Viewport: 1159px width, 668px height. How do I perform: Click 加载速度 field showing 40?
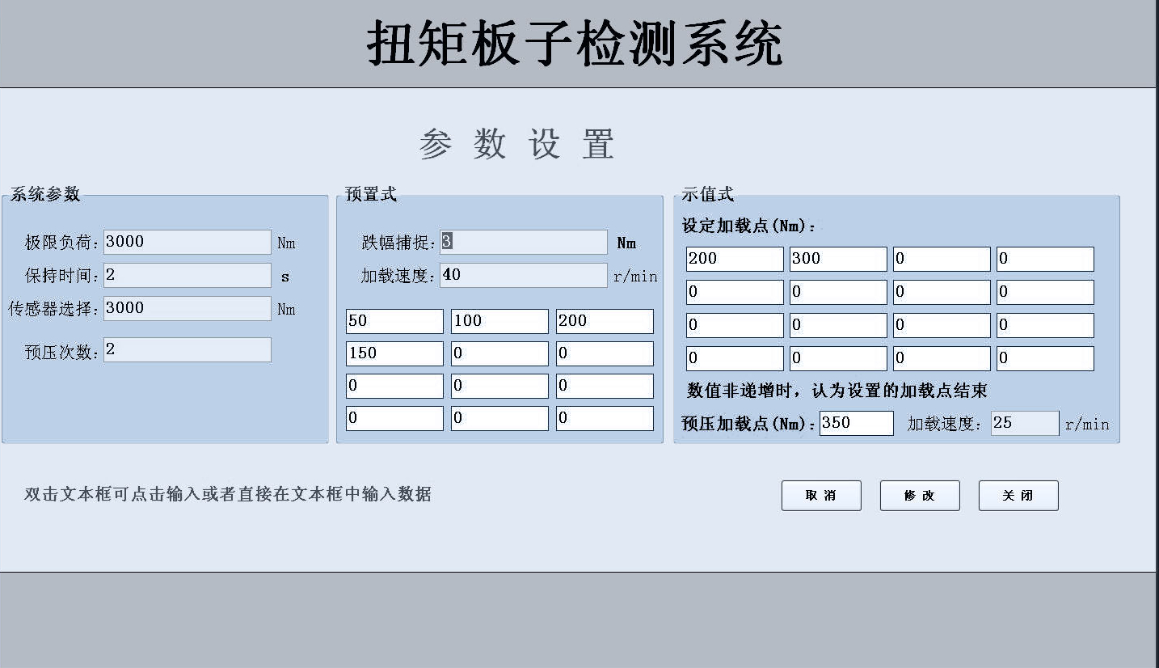click(x=524, y=275)
